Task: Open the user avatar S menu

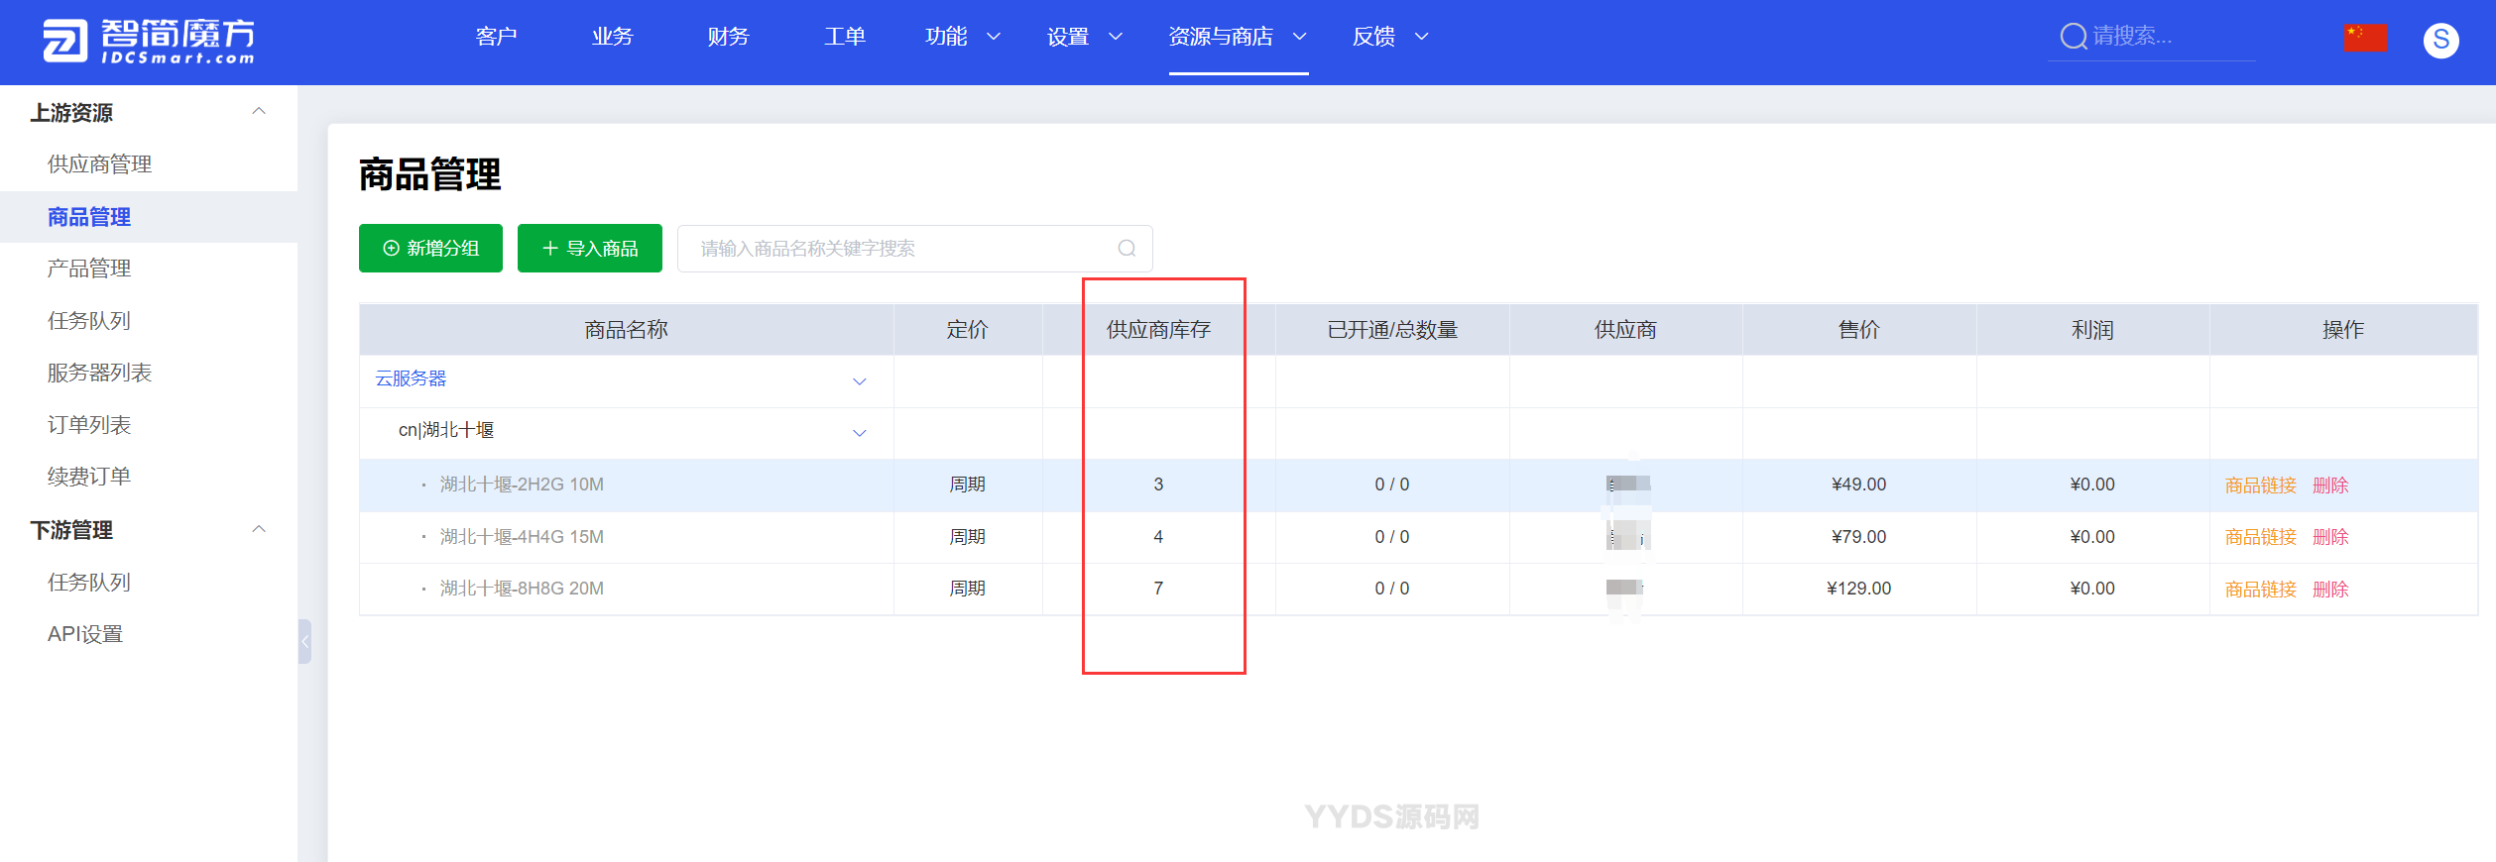Action: coord(2440,40)
